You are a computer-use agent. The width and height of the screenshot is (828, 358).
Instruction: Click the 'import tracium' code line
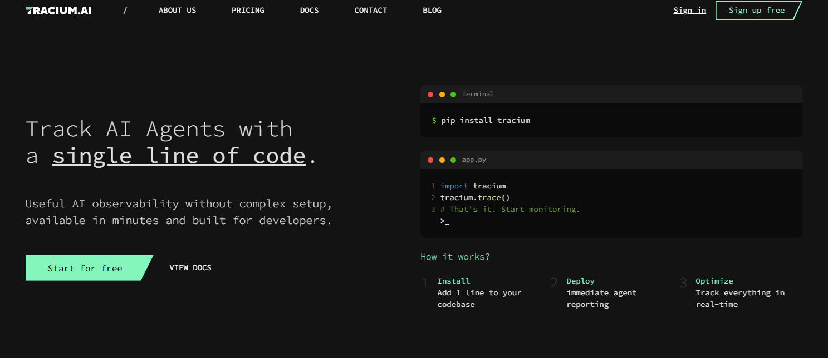[x=473, y=186]
